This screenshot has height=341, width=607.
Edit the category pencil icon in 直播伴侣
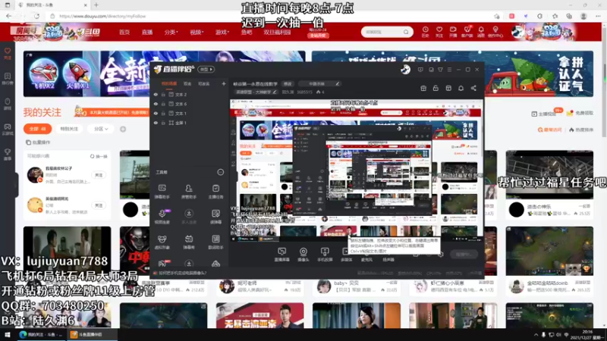coord(275,92)
